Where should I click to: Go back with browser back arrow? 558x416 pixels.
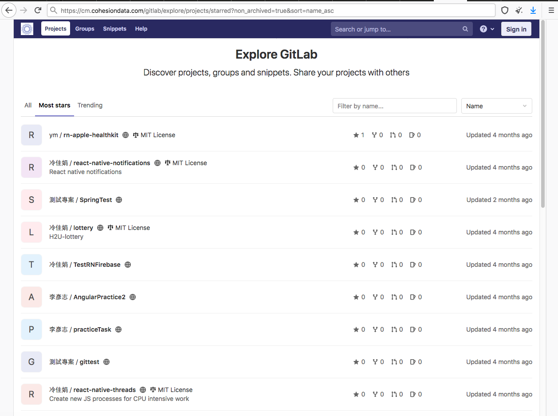[x=9, y=10]
